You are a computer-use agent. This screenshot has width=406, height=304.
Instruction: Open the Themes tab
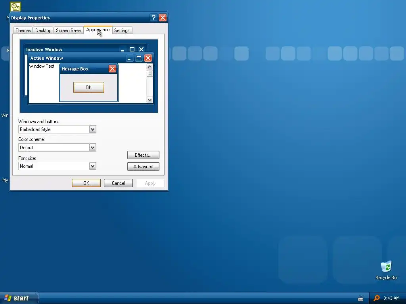23,30
